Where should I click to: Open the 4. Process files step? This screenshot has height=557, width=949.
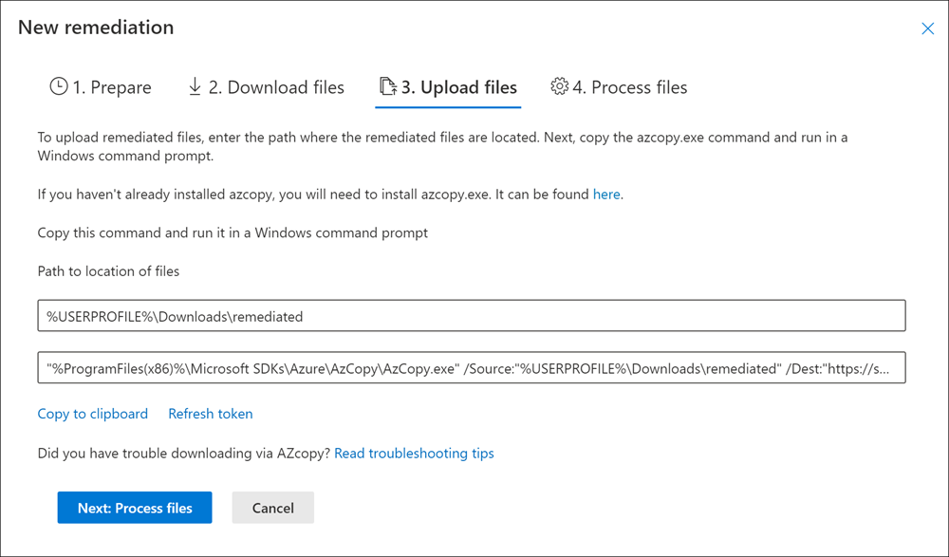click(x=619, y=87)
